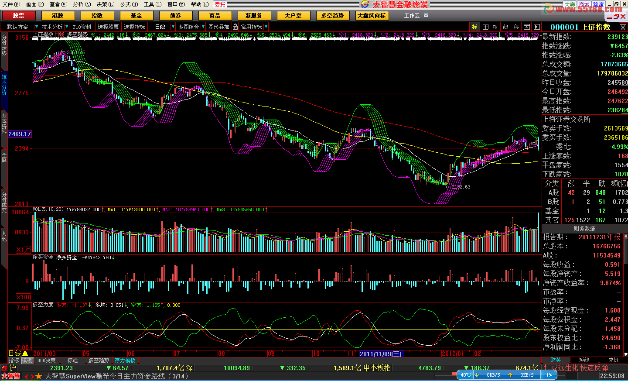Open the 分析 menu
Image resolution: width=628 pixels, height=381 pixels.
(82, 4)
